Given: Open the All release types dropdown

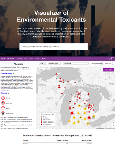Looking at the screenshot, I should point(54,63).
